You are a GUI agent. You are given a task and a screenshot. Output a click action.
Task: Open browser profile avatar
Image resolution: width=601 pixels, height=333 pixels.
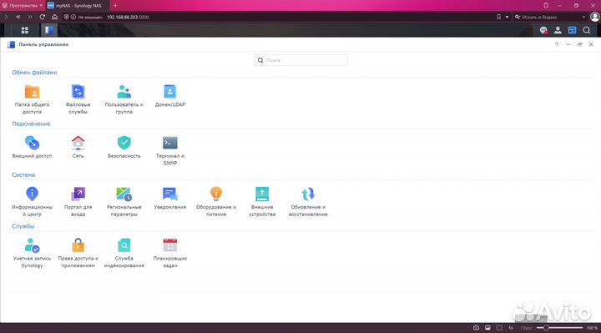click(595, 17)
